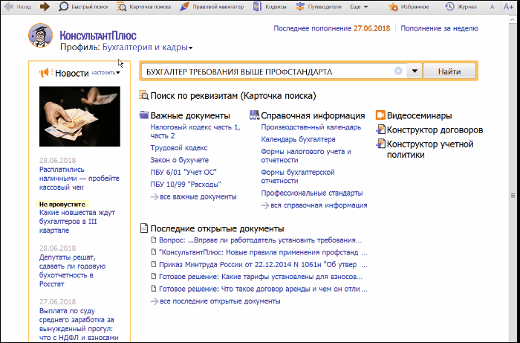
Task: Open Профессиональные стандарты link
Action: tap(312, 193)
